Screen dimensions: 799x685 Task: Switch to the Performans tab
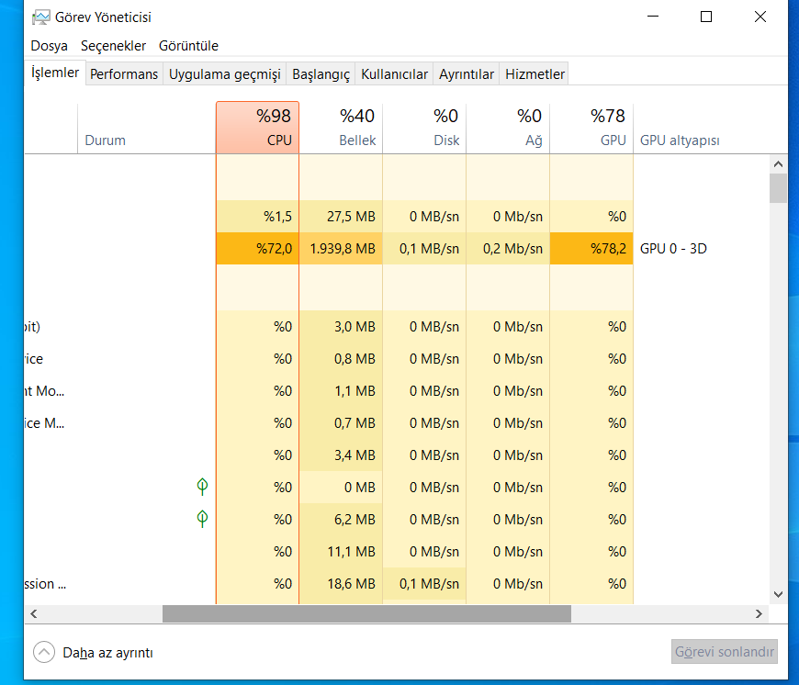click(124, 74)
